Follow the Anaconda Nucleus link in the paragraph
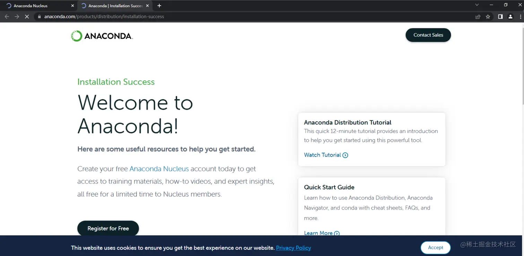This screenshot has height=256, width=524. (x=159, y=169)
